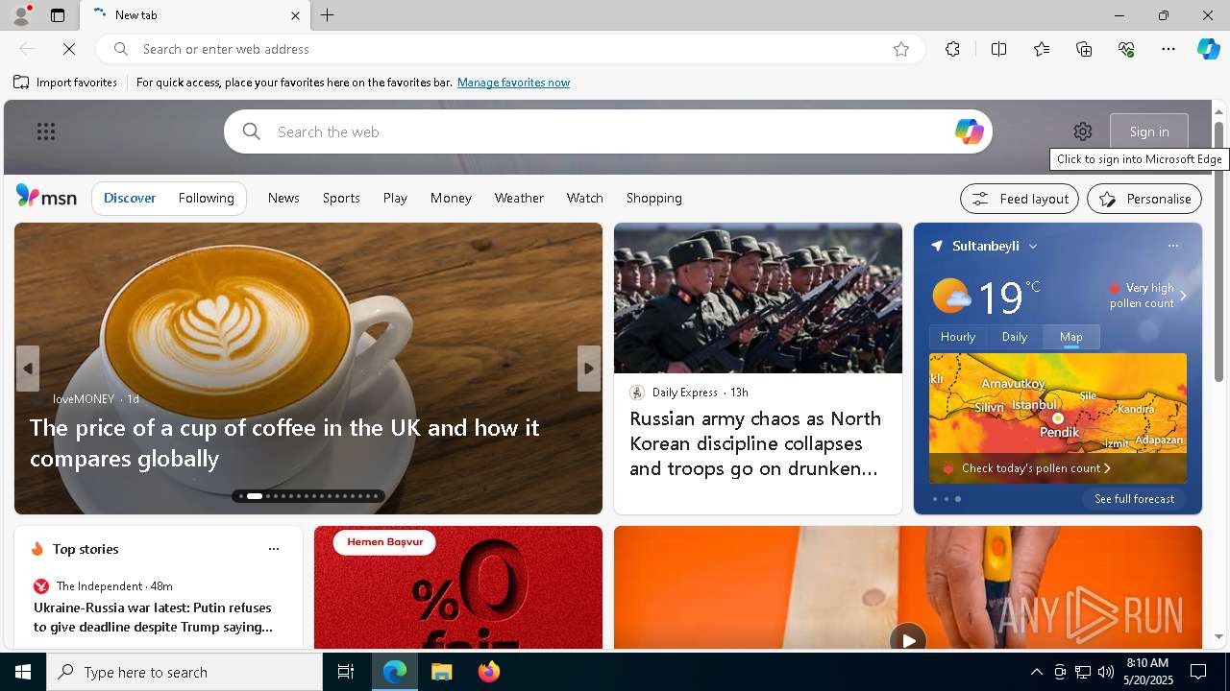Open Sports menu item
Image resolution: width=1230 pixels, height=691 pixels.
341,198
